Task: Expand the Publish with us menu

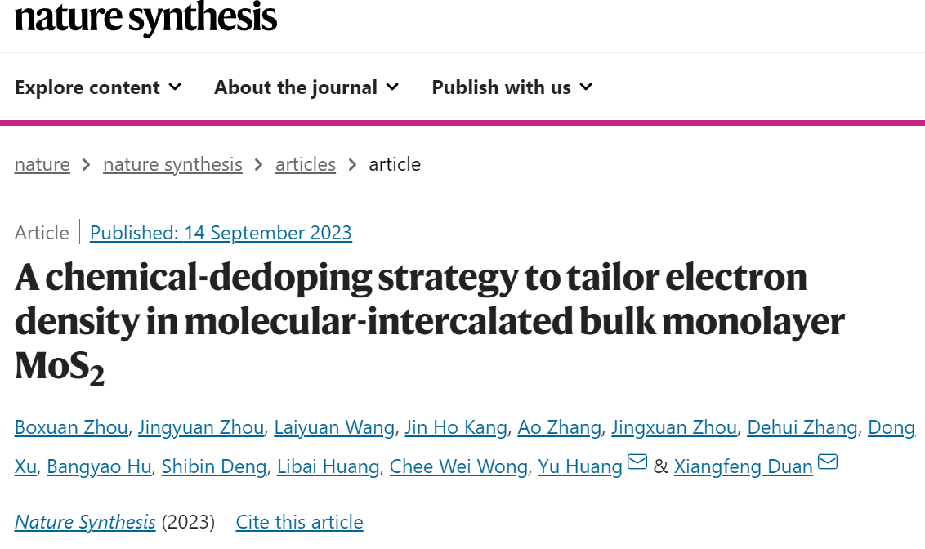Action: (512, 87)
